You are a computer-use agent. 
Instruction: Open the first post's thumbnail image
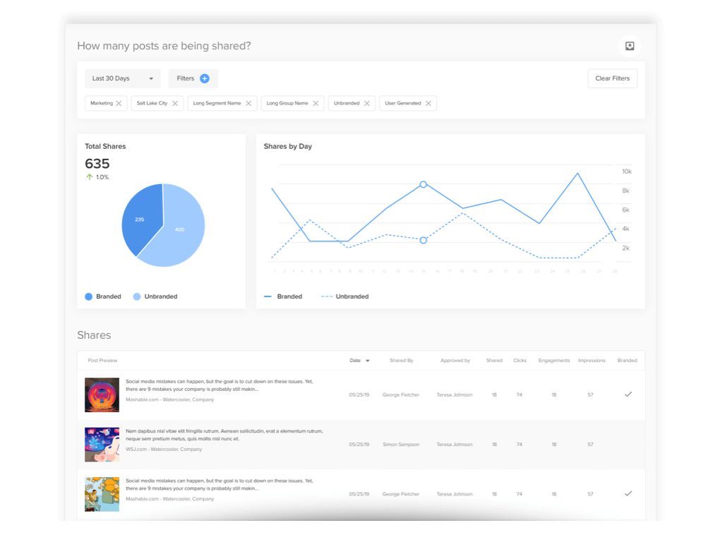tap(102, 395)
